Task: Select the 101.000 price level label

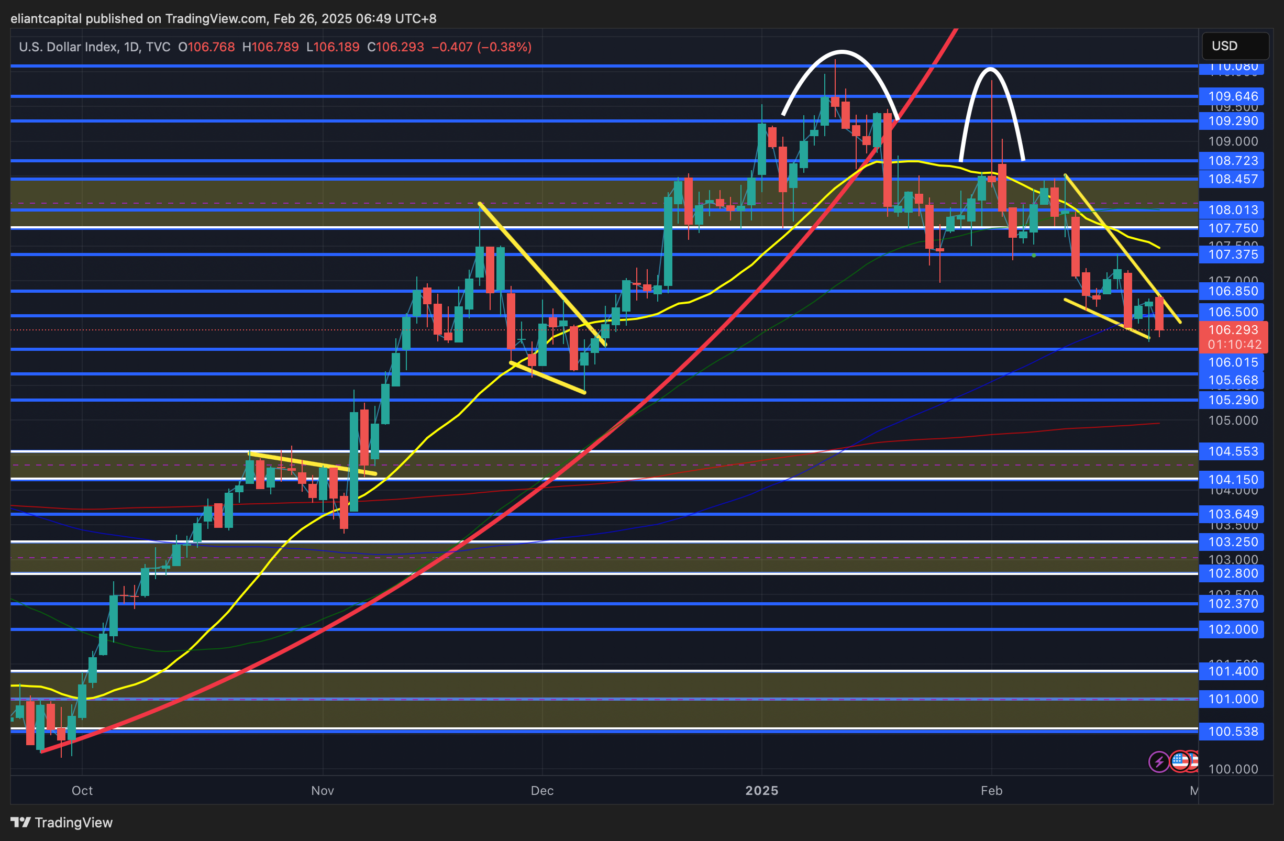Action: tap(1233, 699)
